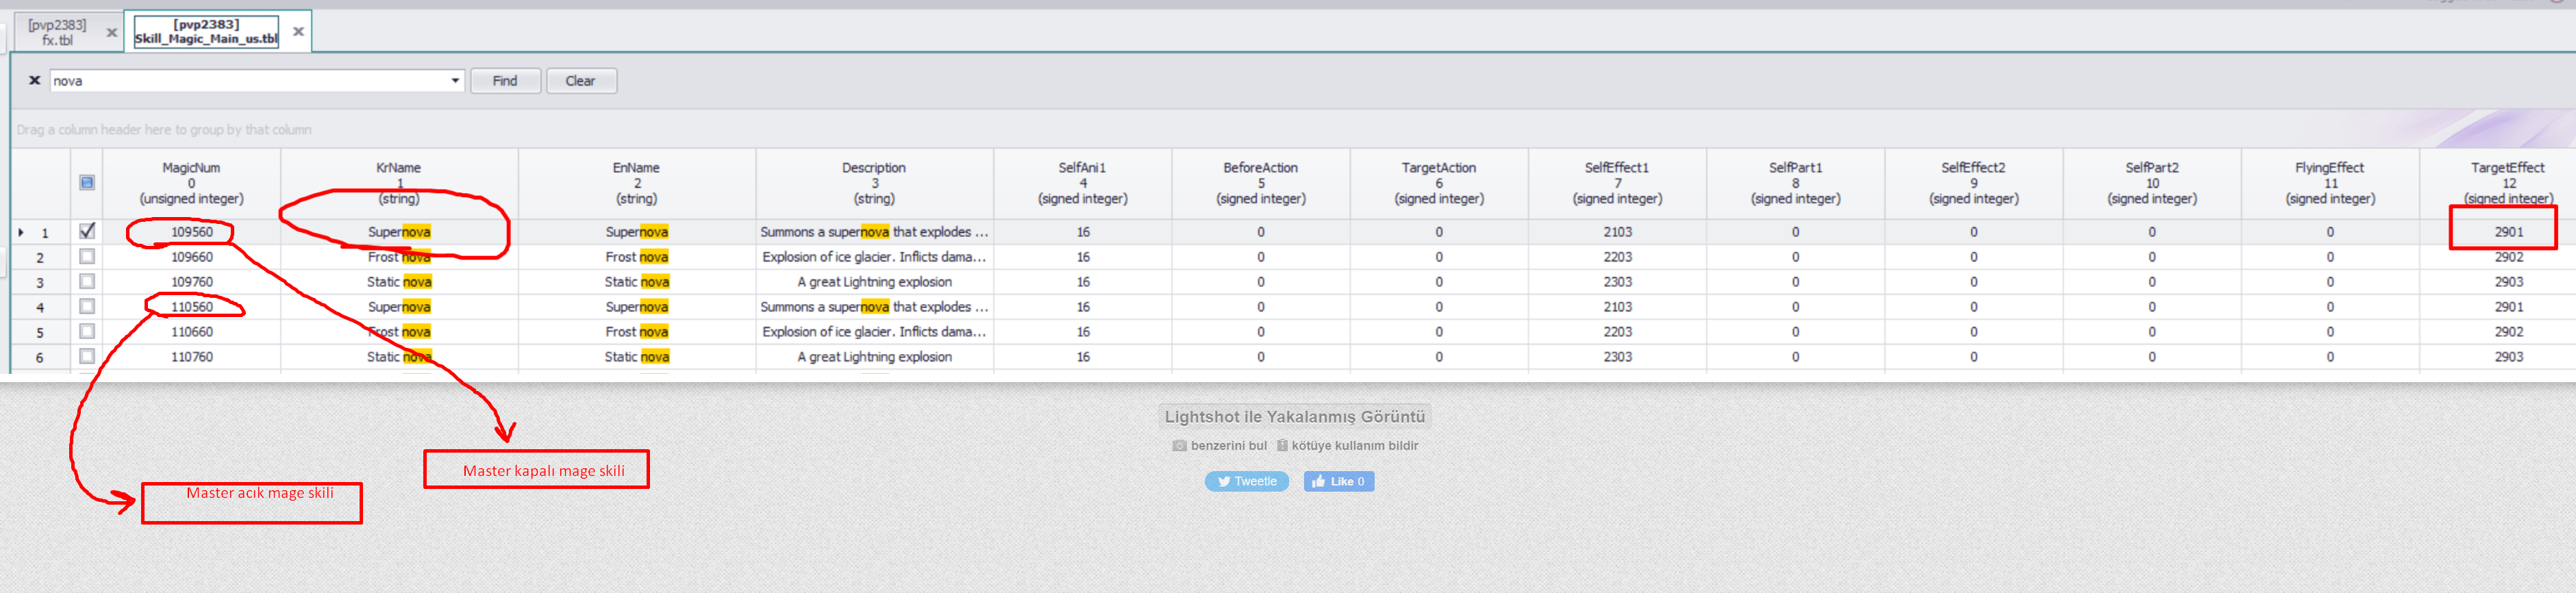Enable the checkbox for row 6 Static nova
The width and height of the screenshot is (2576, 593).
[87, 357]
